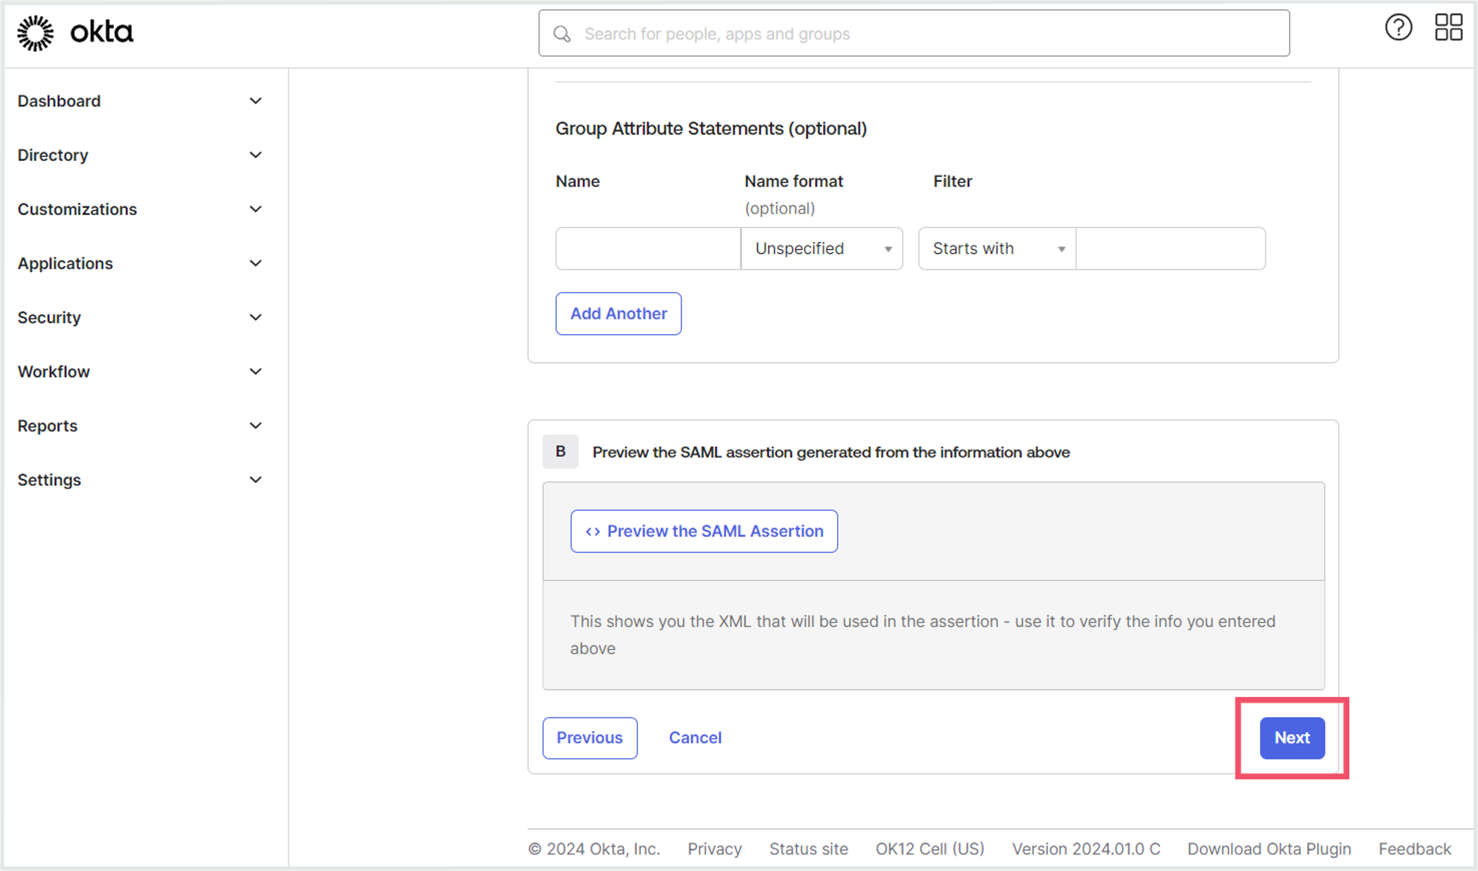Open the apps grid icon

pyautogui.click(x=1448, y=28)
